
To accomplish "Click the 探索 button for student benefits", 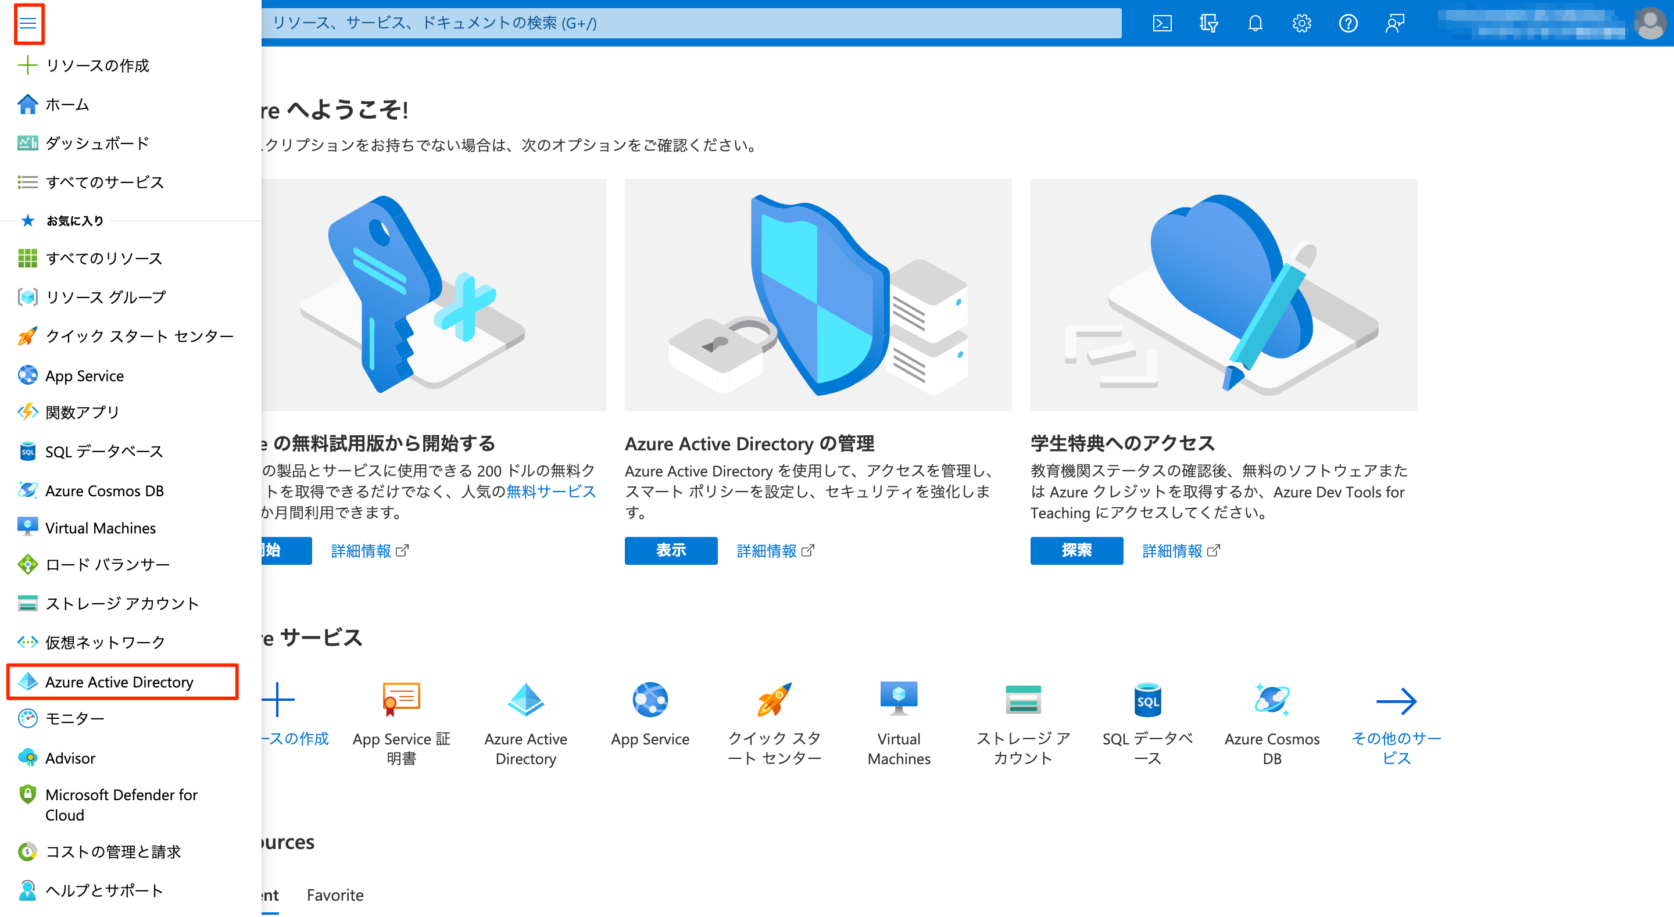I will [1076, 550].
